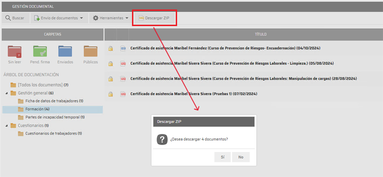This screenshot has height=177, width=383.
Task: Open the Sin leer red folder
Action: 15,51
